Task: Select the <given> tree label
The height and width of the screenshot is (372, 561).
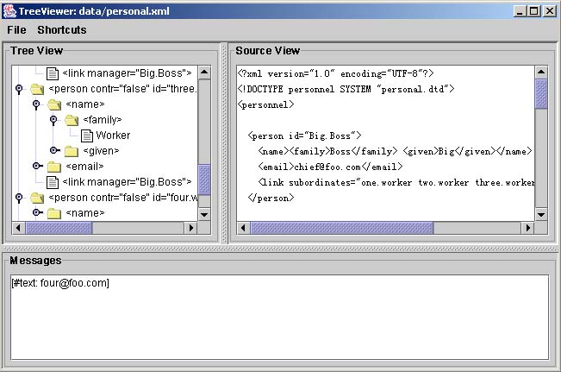Action: pyautogui.click(x=101, y=151)
